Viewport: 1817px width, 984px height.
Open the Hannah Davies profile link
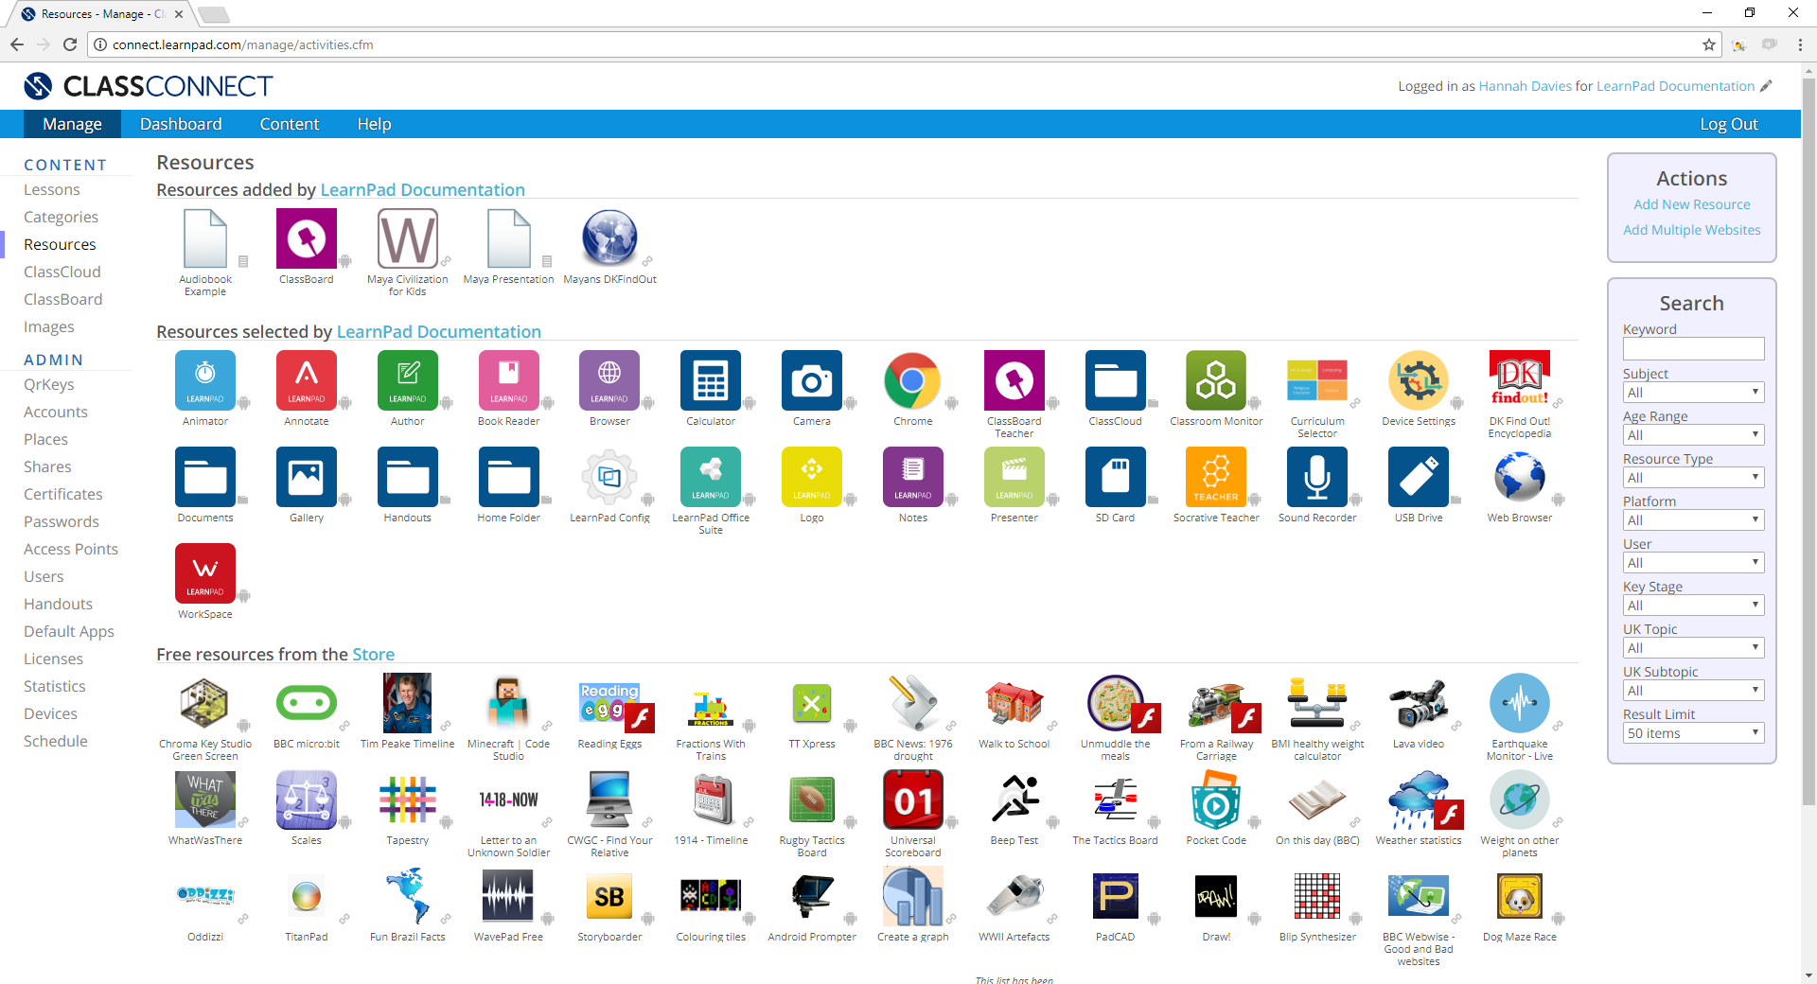[x=1526, y=86]
